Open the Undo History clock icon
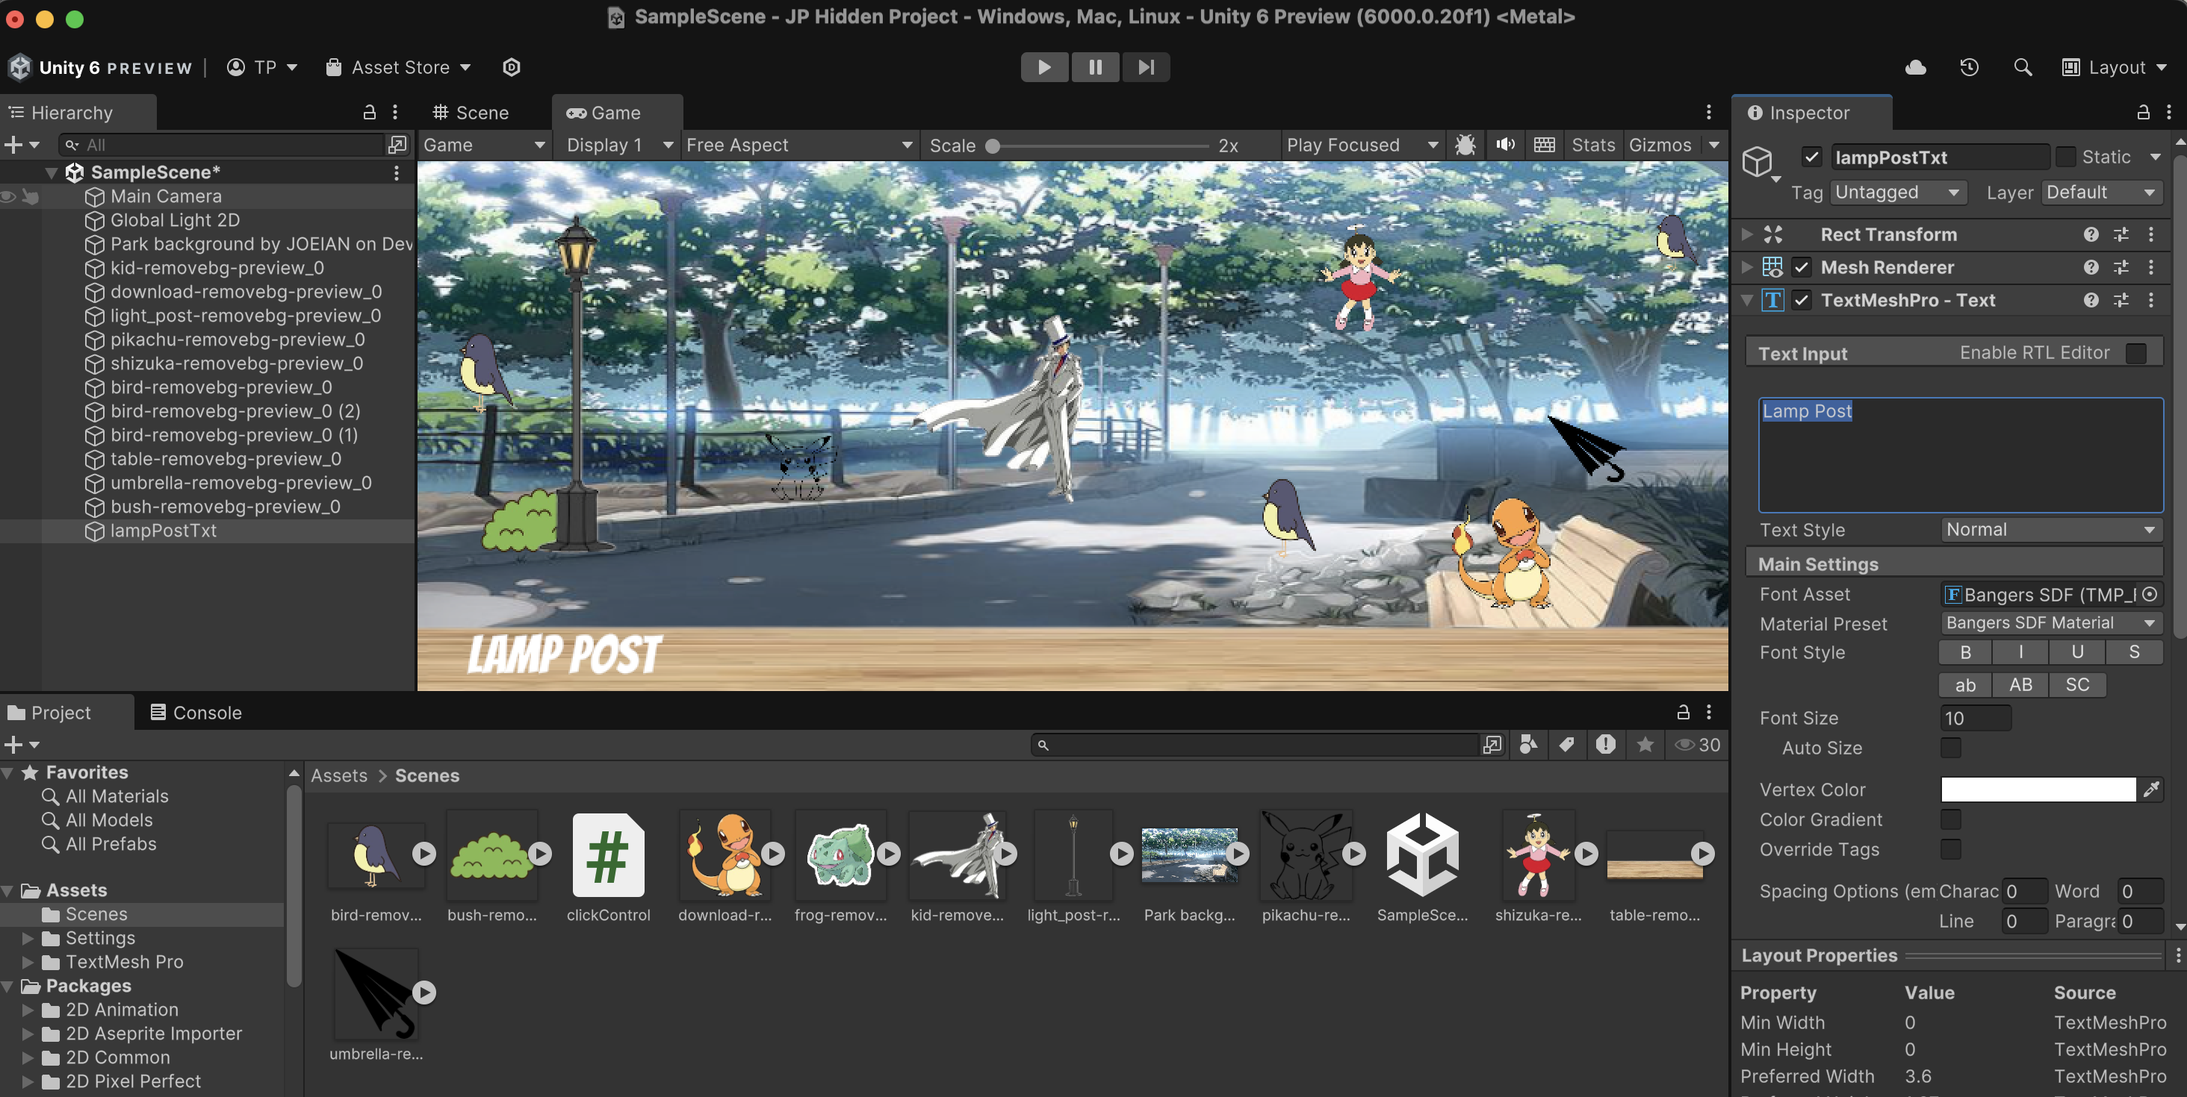2187x1097 pixels. click(x=1970, y=67)
